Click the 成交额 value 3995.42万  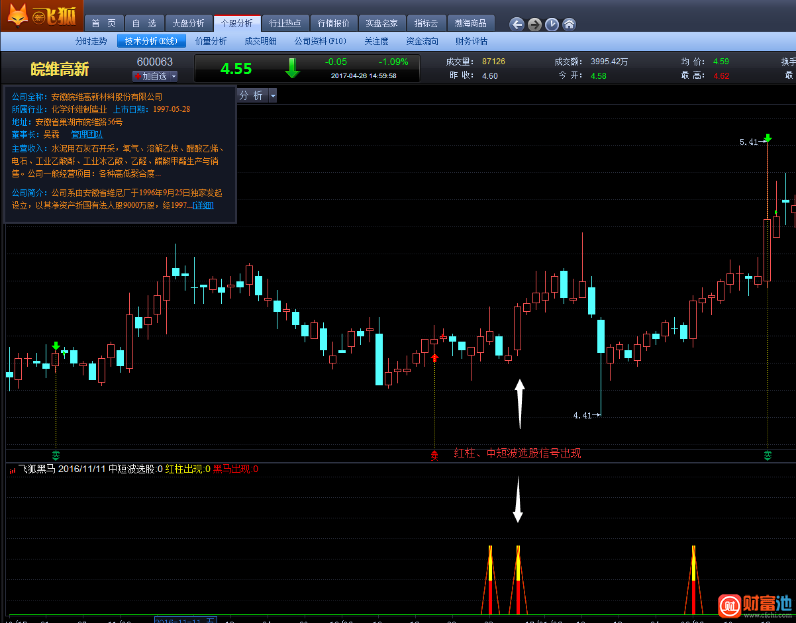(609, 62)
